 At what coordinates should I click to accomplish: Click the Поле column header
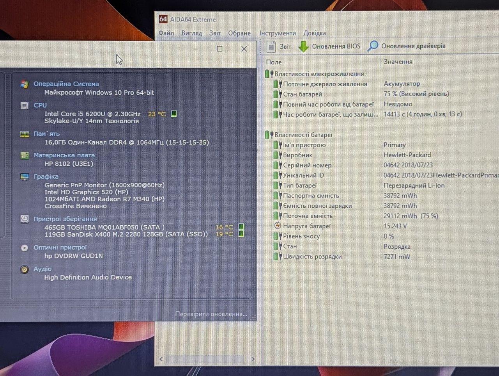coord(274,62)
